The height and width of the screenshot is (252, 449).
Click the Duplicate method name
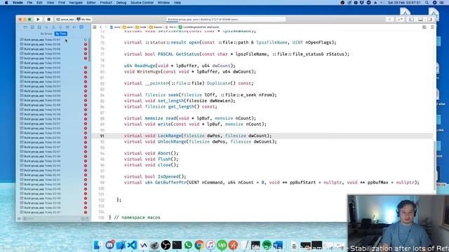point(218,83)
